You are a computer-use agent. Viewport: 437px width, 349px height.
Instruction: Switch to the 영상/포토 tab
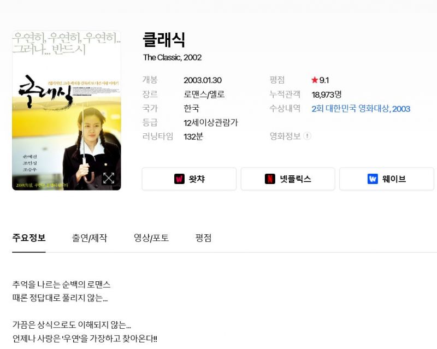coord(151,238)
